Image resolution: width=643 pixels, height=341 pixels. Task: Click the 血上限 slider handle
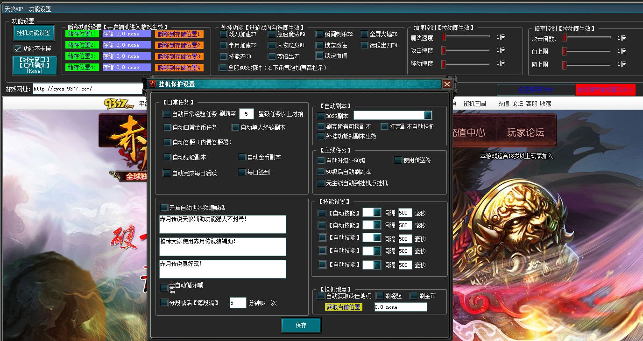pos(565,51)
